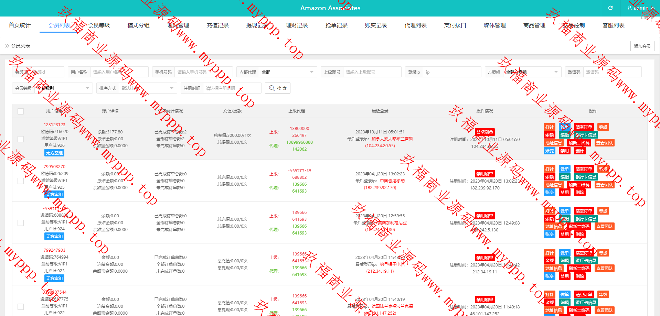Click the 注册时间 date picker field

pos(232,88)
